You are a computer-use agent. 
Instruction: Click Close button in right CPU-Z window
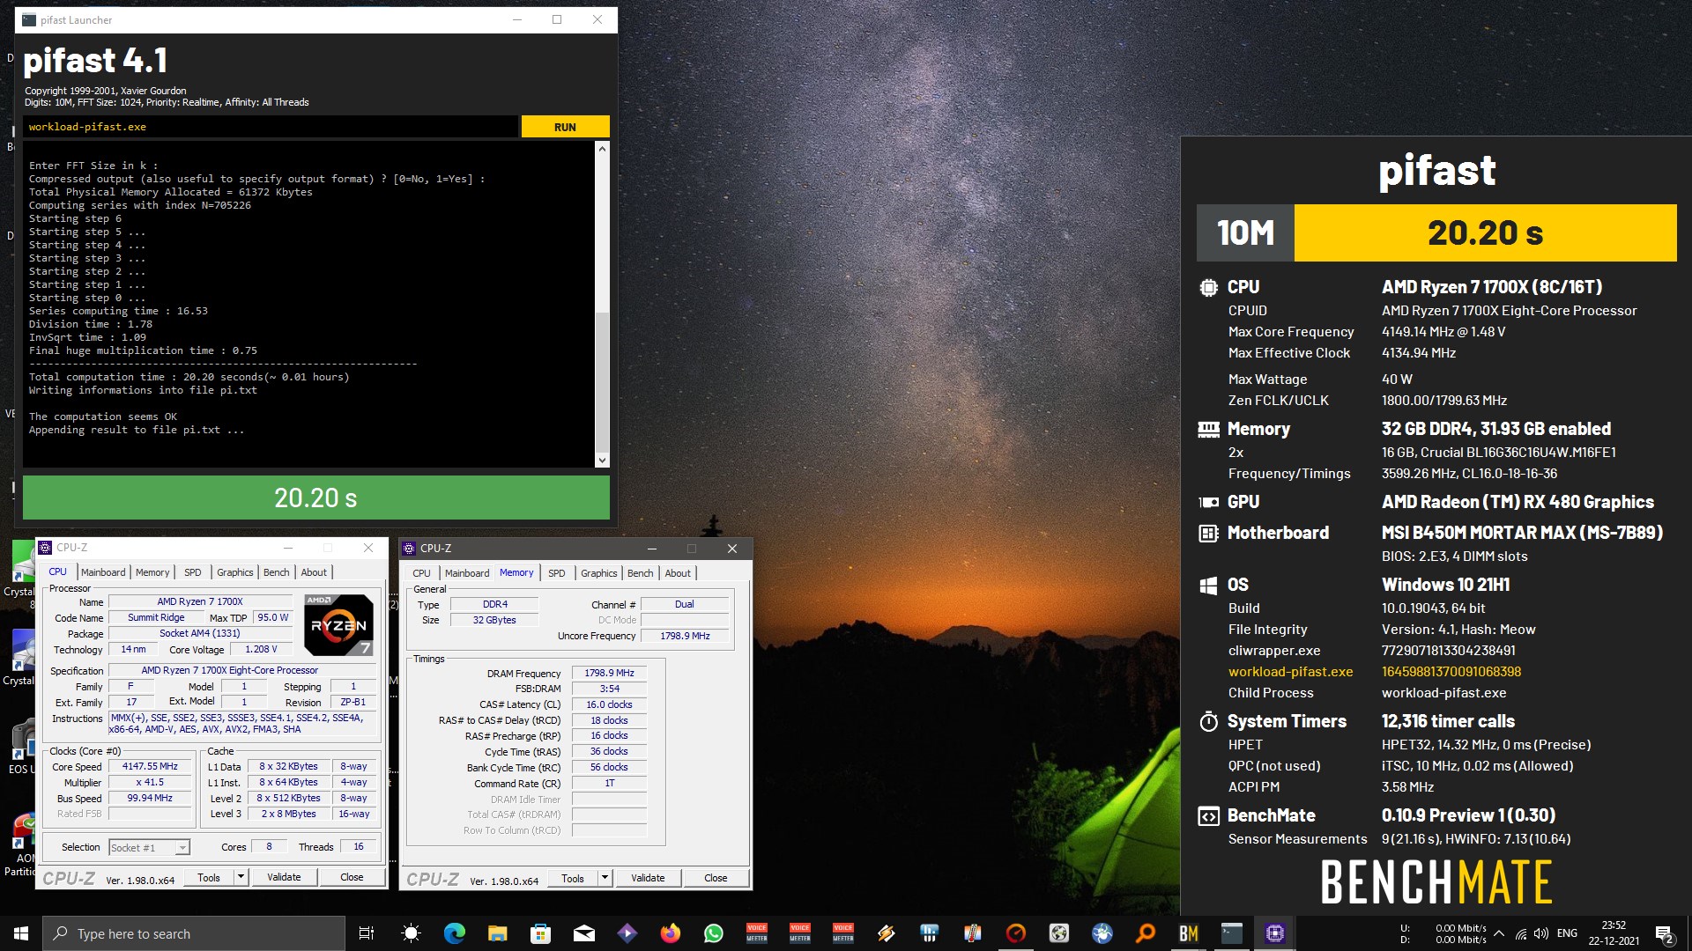coord(716,878)
